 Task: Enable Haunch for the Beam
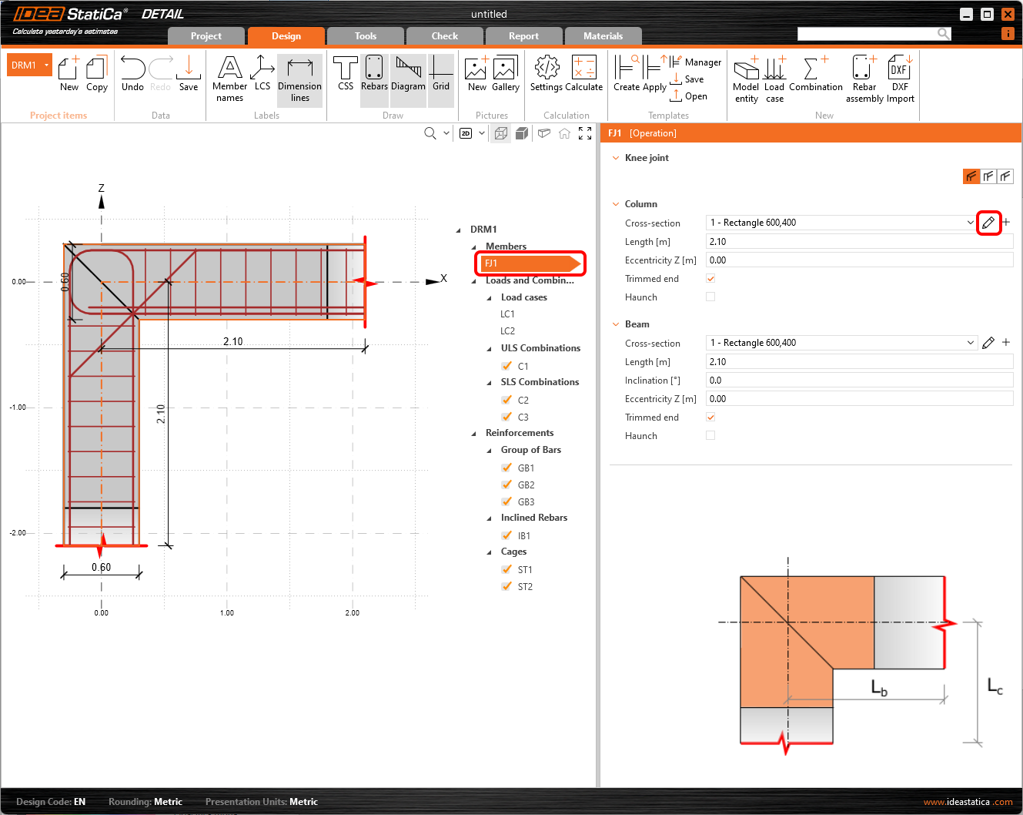click(x=710, y=435)
